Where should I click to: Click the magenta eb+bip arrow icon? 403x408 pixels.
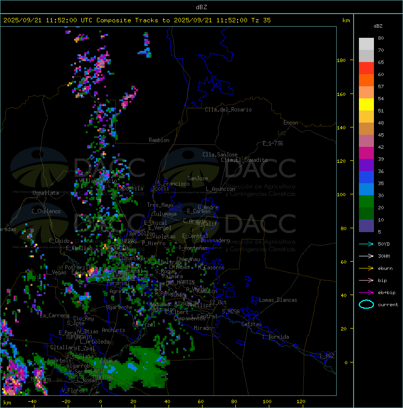[366, 293]
